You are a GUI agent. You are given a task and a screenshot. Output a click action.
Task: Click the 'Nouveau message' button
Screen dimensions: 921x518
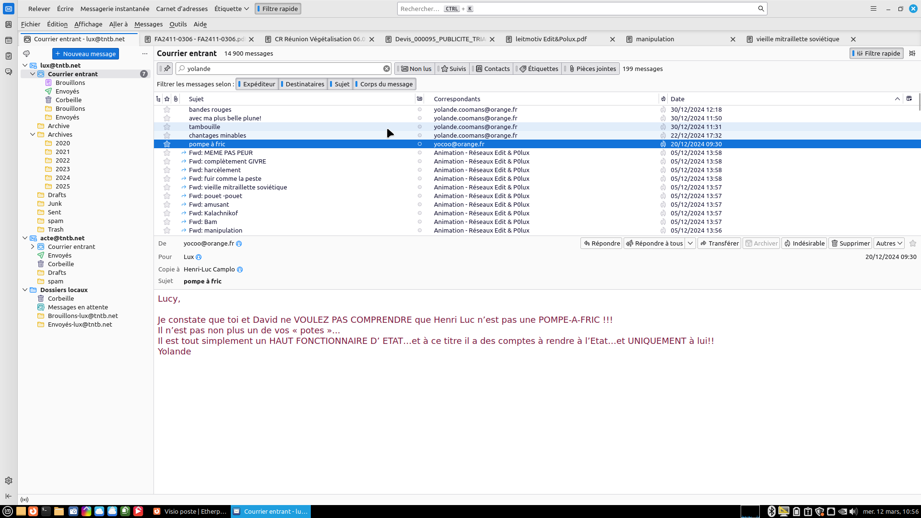point(85,54)
